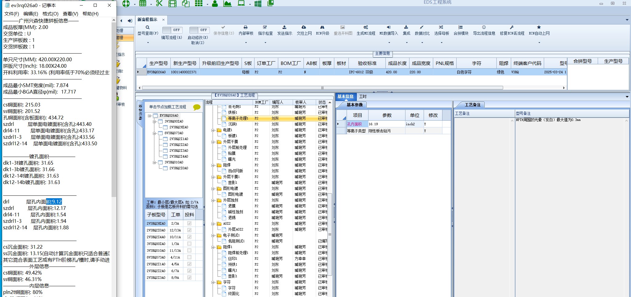Click 修复ECN丢流程 wrench icon
631x297 pixels.
tap(512, 27)
